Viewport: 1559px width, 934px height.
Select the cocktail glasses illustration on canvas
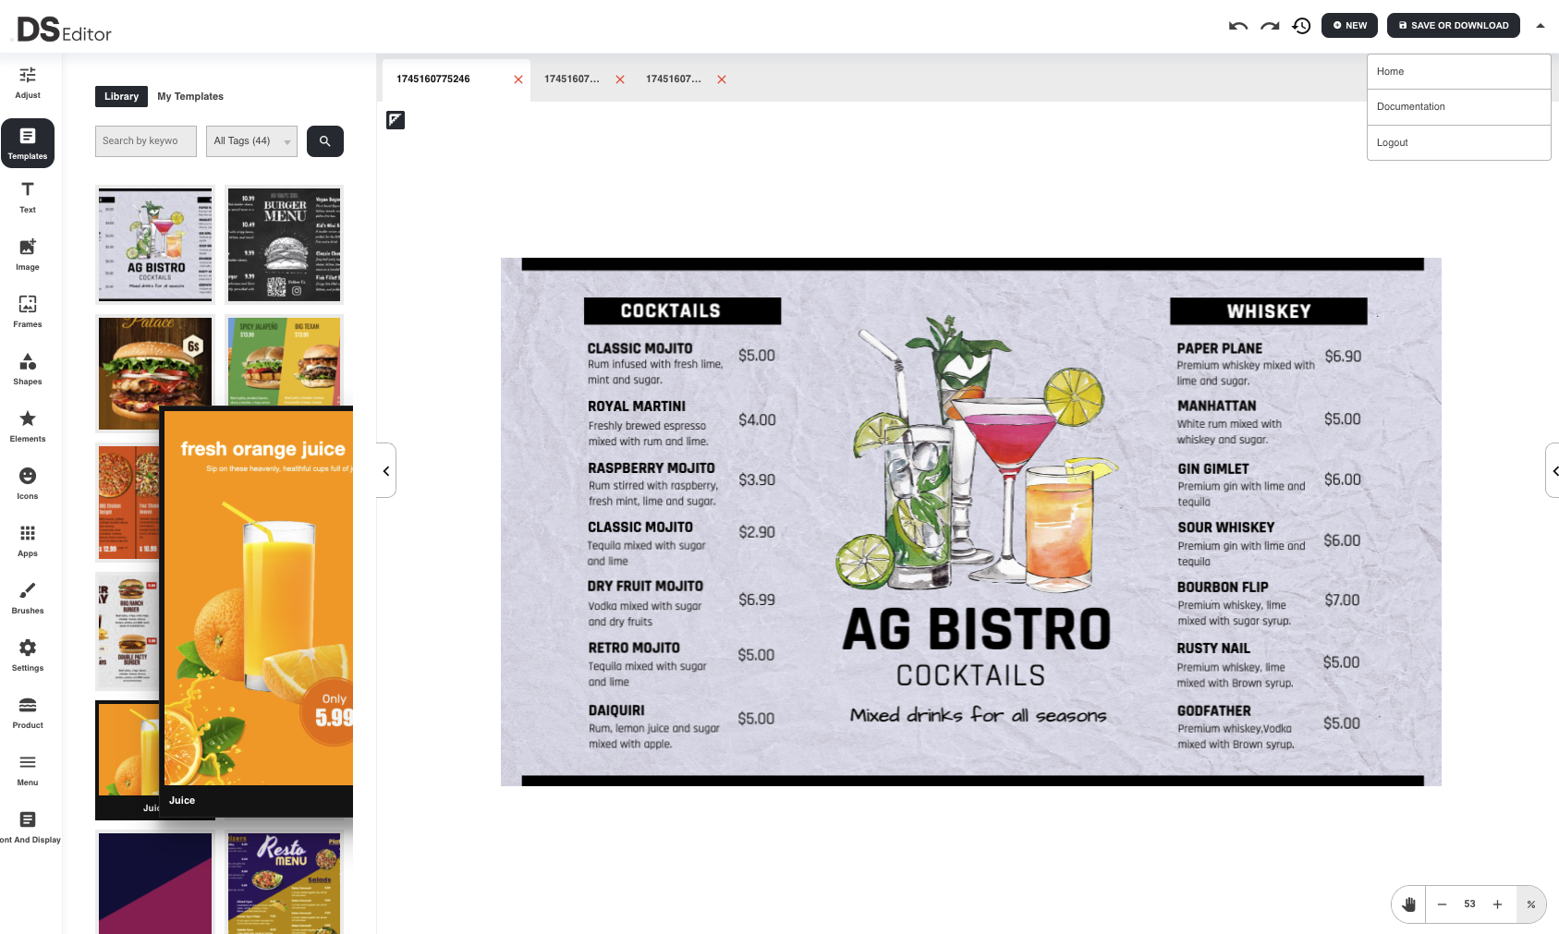[975, 453]
